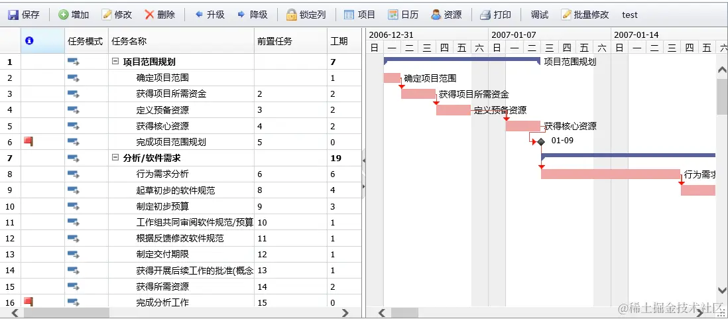Select the 工期 column header

pyautogui.click(x=344, y=41)
